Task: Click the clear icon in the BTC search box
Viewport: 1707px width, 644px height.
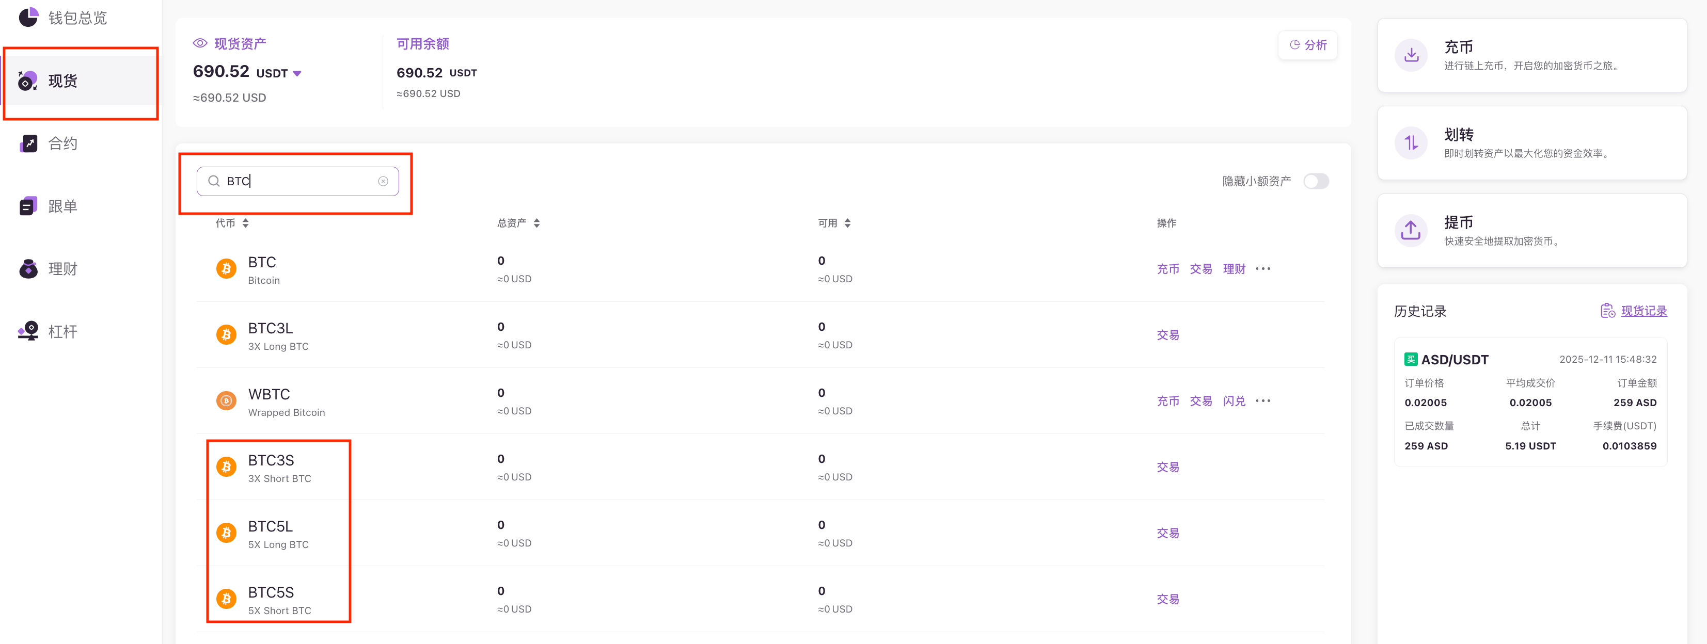Action: pos(383,182)
